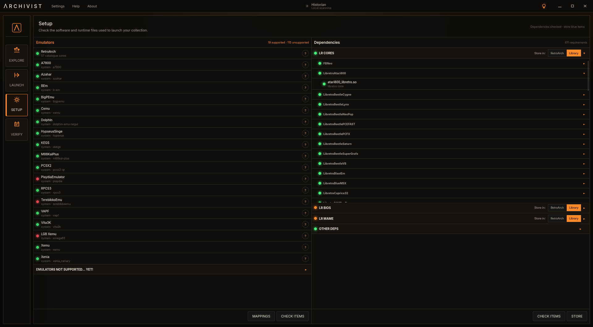
Task: Open help for M88KaiPlus emulator
Action: (x=305, y=156)
